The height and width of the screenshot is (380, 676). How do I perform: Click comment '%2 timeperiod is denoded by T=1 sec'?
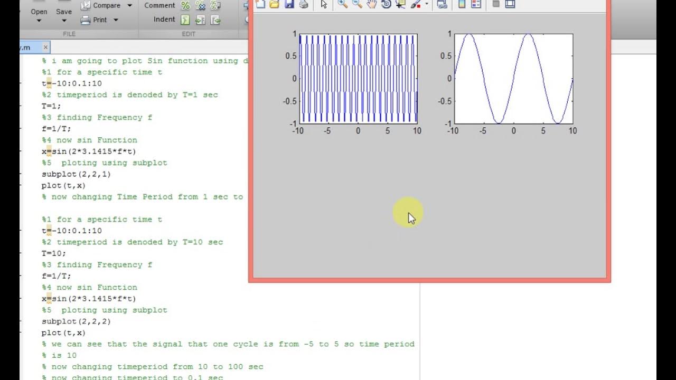click(x=130, y=94)
